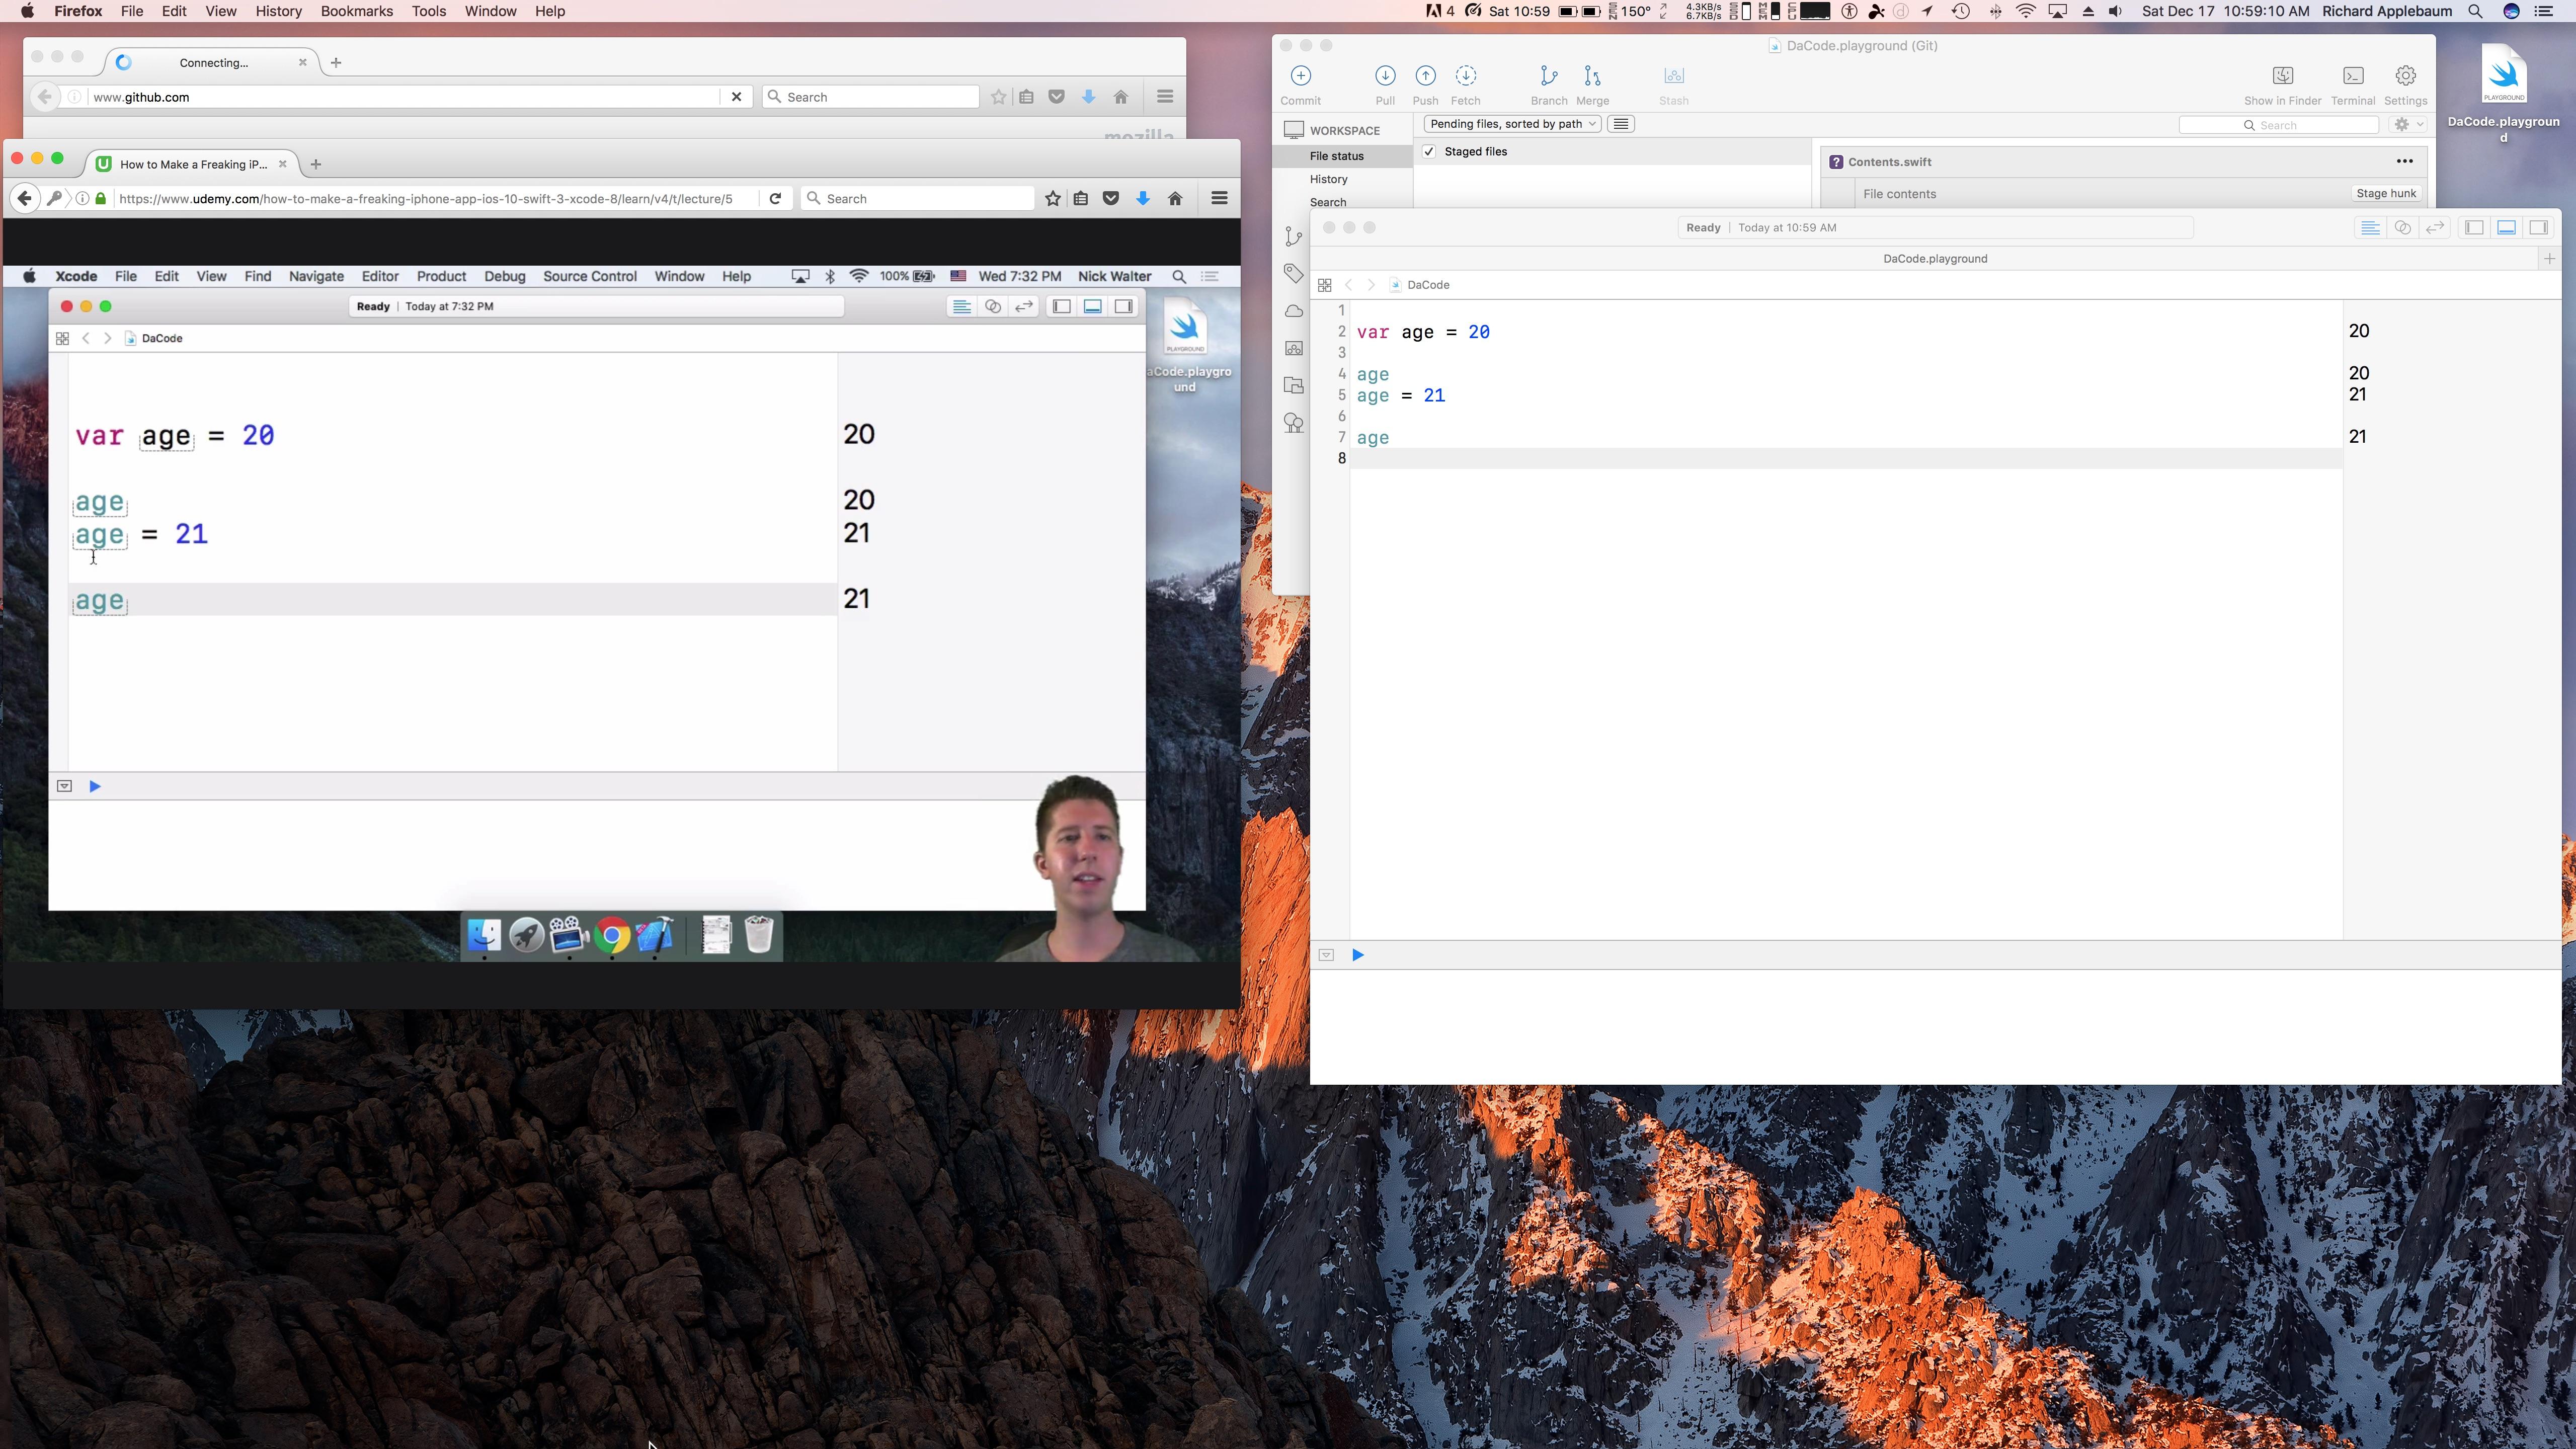Screen dimensions: 2576x1449
Task: Click the Pull toolbar icon
Action: point(1385,76)
